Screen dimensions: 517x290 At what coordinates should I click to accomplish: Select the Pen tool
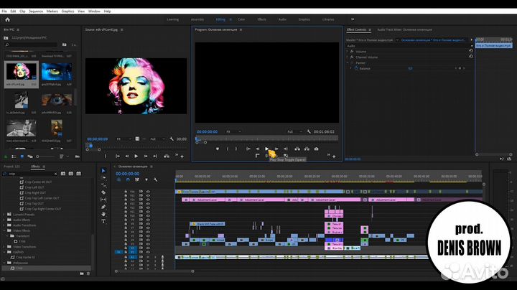[103, 207]
